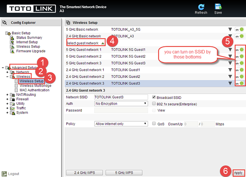Uncheck the Broadcast SSID checkbox
Image resolution: width=246 pixels, height=177 pixels.
coord(154,97)
